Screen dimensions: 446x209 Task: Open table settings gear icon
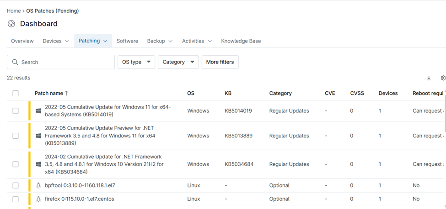click(443, 78)
